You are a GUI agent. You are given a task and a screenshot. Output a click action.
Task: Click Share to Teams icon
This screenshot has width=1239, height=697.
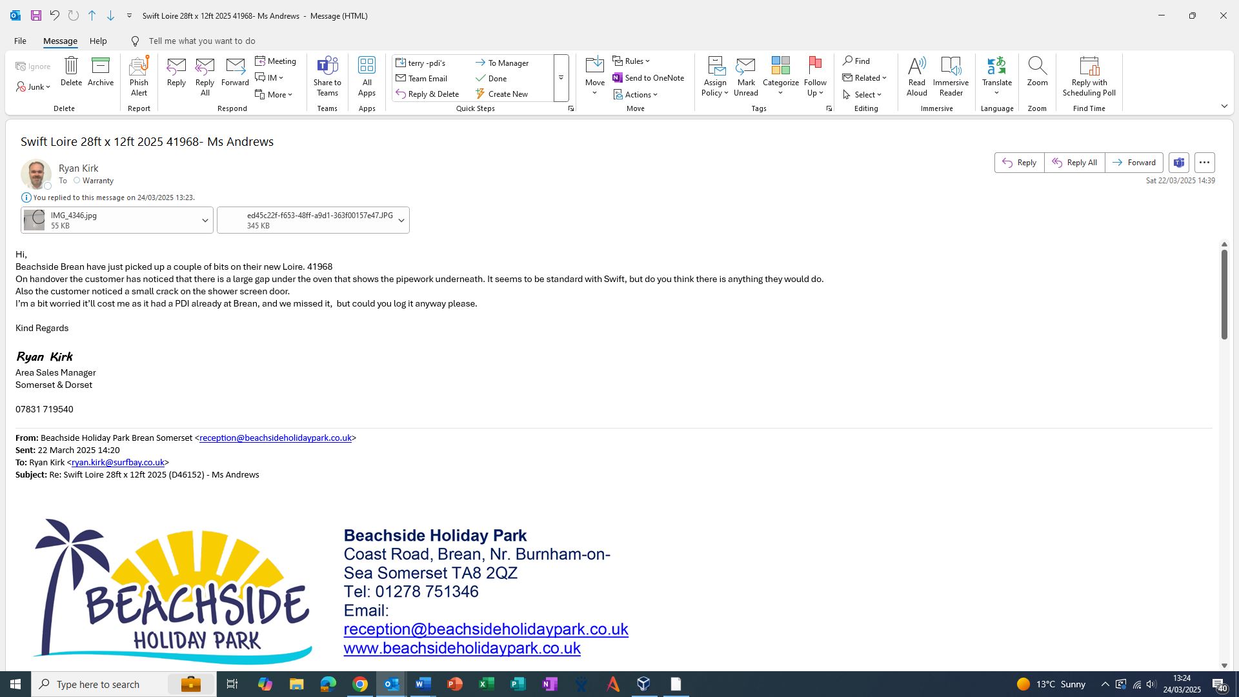click(327, 66)
